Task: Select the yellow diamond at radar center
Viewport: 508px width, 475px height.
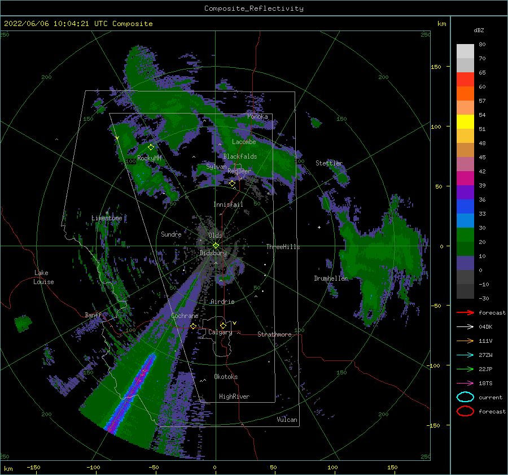Action: [x=216, y=246]
